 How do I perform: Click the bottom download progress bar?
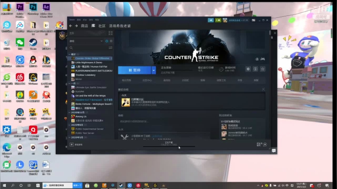pyautogui.click(x=169, y=146)
